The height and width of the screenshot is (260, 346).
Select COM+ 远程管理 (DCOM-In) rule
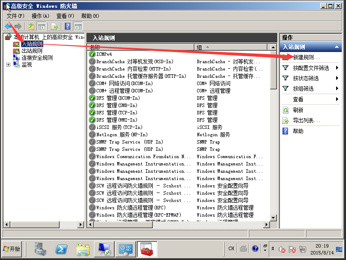(x=179, y=91)
